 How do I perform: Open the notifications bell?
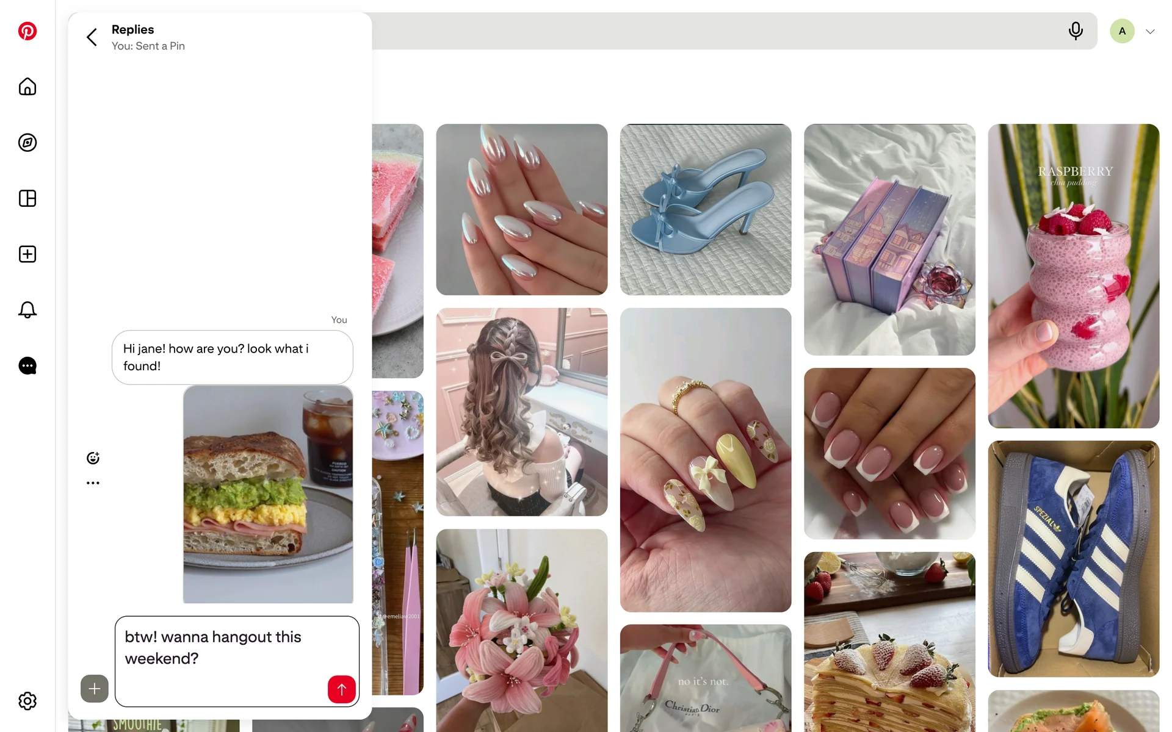pyautogui.click(x=27, y=310)
